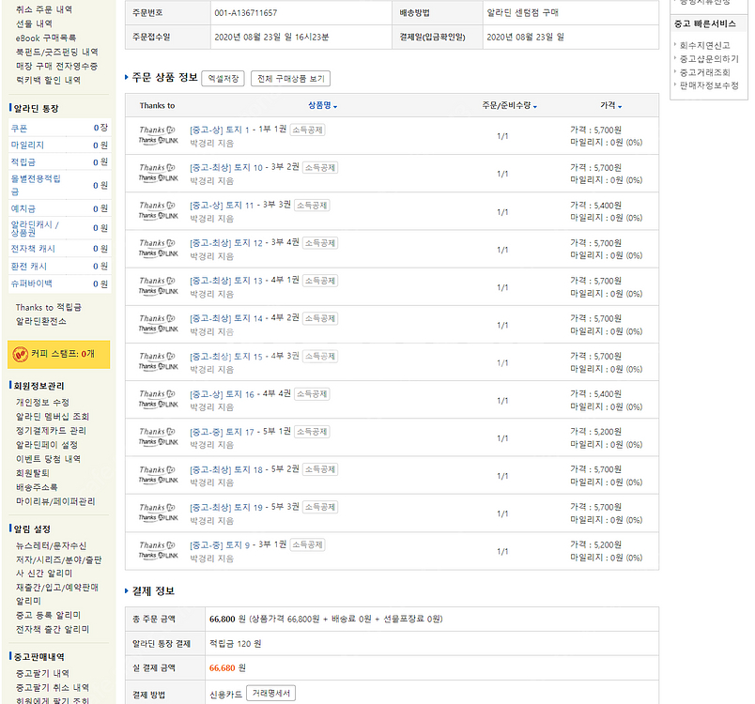Open the 거래명세서 button

click(271, 694)
